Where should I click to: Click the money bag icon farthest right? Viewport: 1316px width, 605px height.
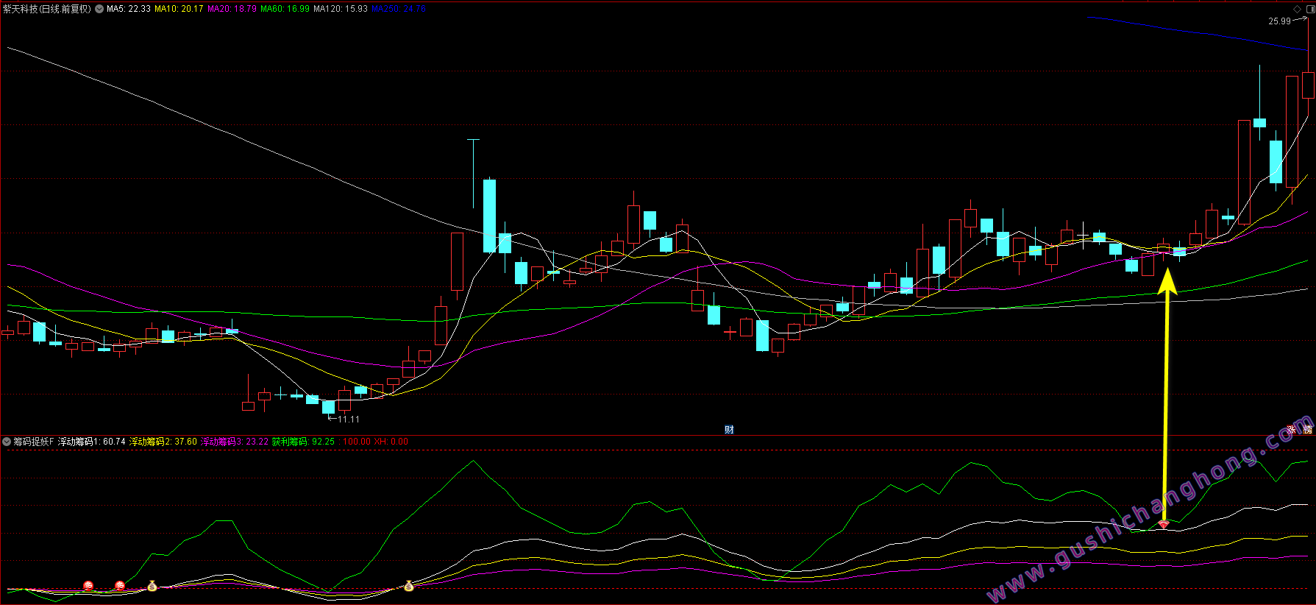tap(409, 586)
